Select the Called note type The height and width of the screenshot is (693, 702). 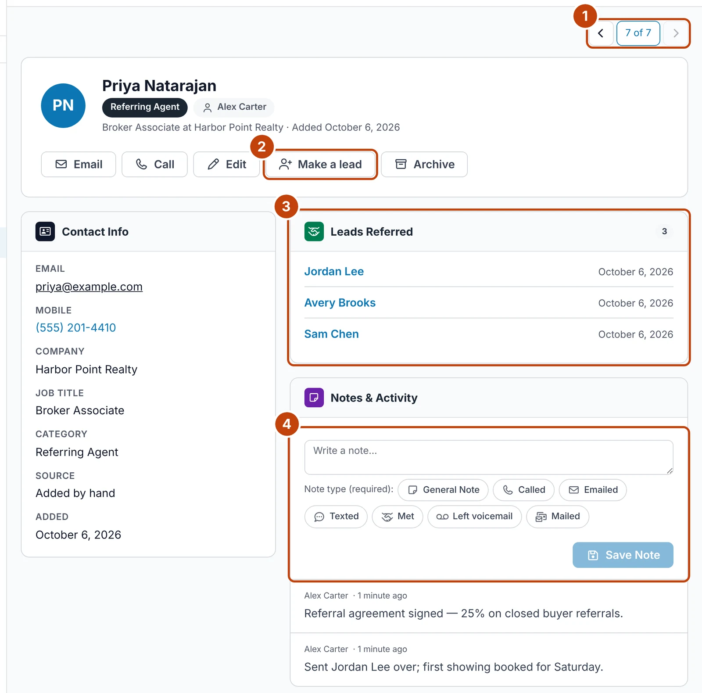pos(524,490)
